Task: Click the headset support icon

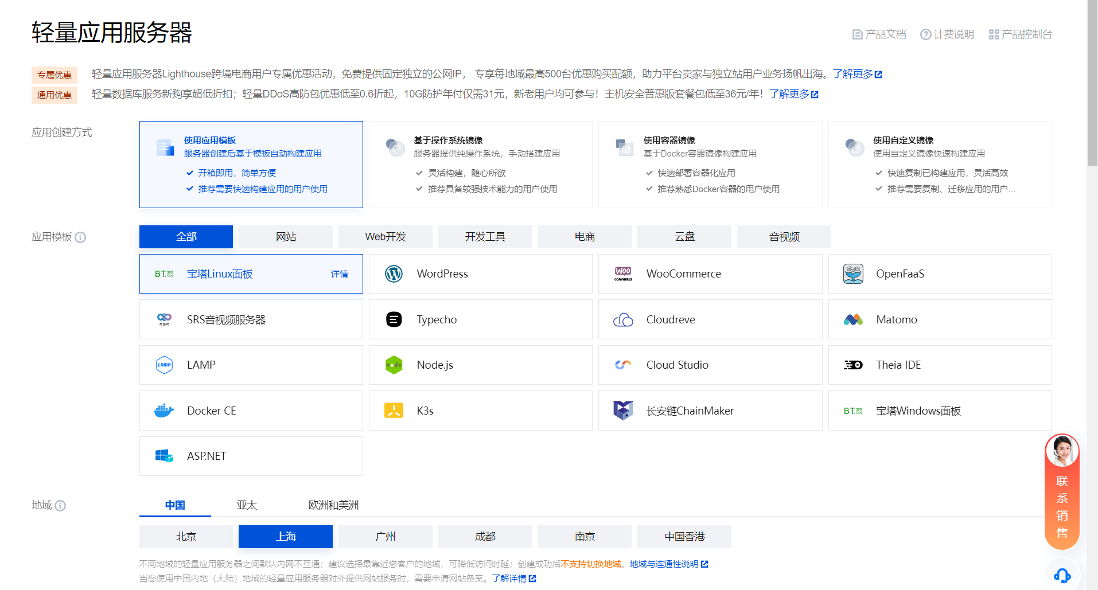Action: click(x=1062, y=575)
